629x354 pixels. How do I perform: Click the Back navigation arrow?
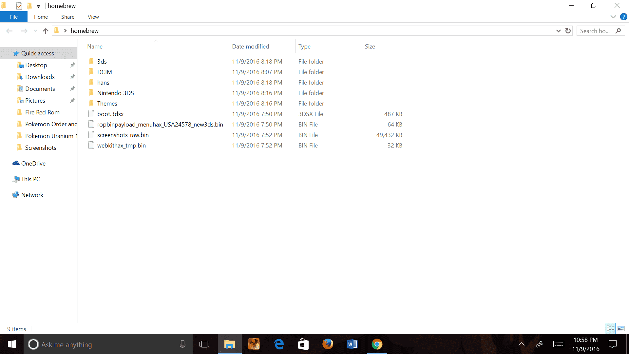[9, 31]
